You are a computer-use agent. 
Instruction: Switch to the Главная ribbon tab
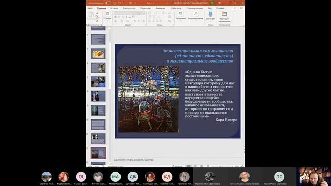[101, 8]
